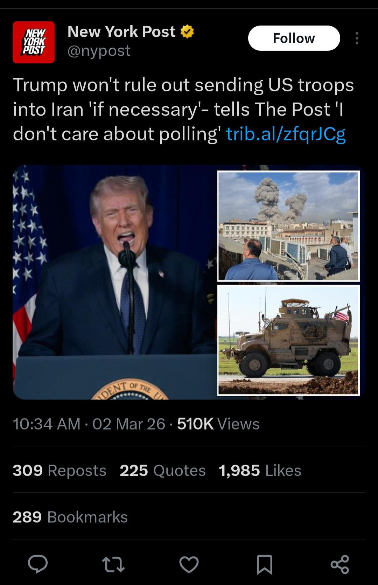Open the trib.al/zfqrJCg article link
Viewport: 378px width, 585px height.
[x=286, y=134]
